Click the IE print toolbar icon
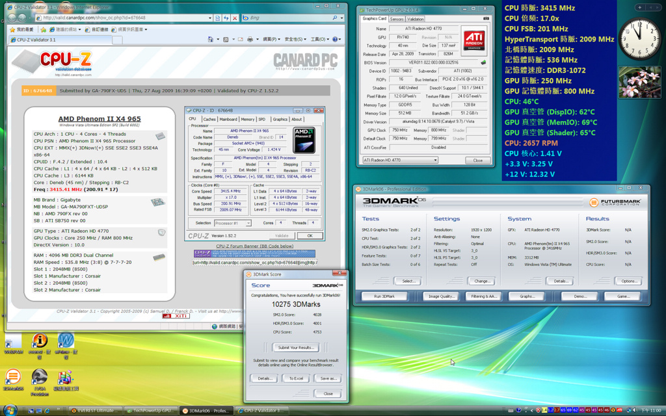The width and height of the screenshot is (666, 416). [250, 40]
